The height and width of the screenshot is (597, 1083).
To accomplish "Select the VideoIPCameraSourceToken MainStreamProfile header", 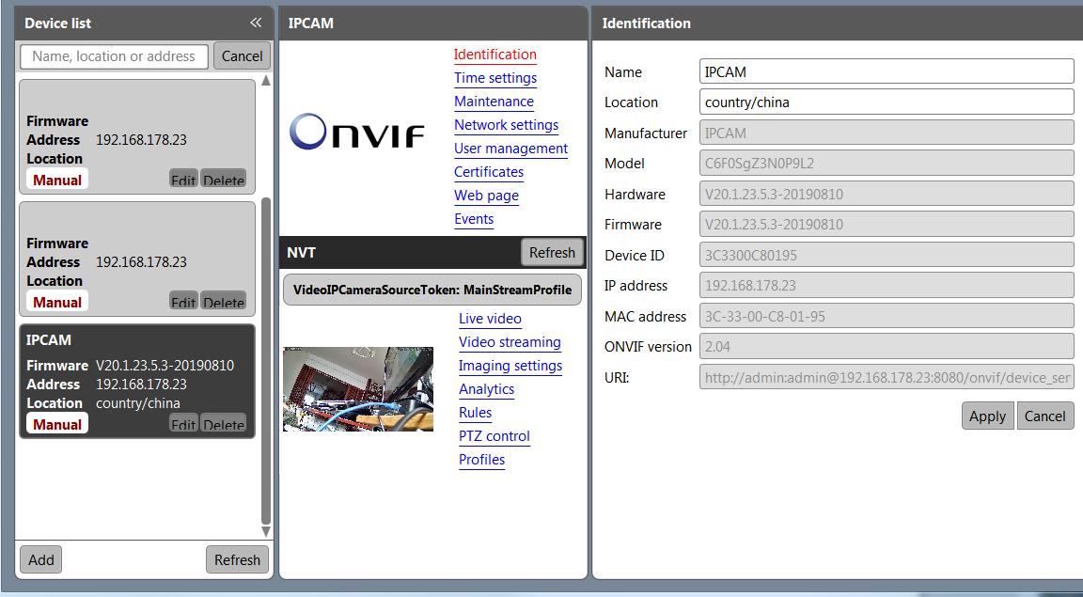I will (x=432, y=290).
